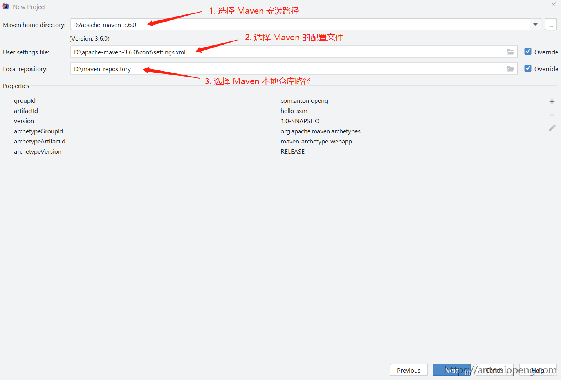Browse Maven home directory via the "..." button
This screenshot has height=380, width=561.
pos(550,24)
